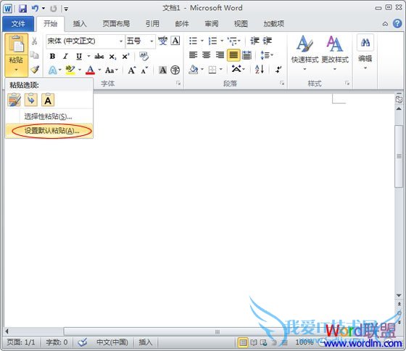Click 更改样式 button
Image resolution: width=406 pixels, height=351 pixels.
[335, 54]
